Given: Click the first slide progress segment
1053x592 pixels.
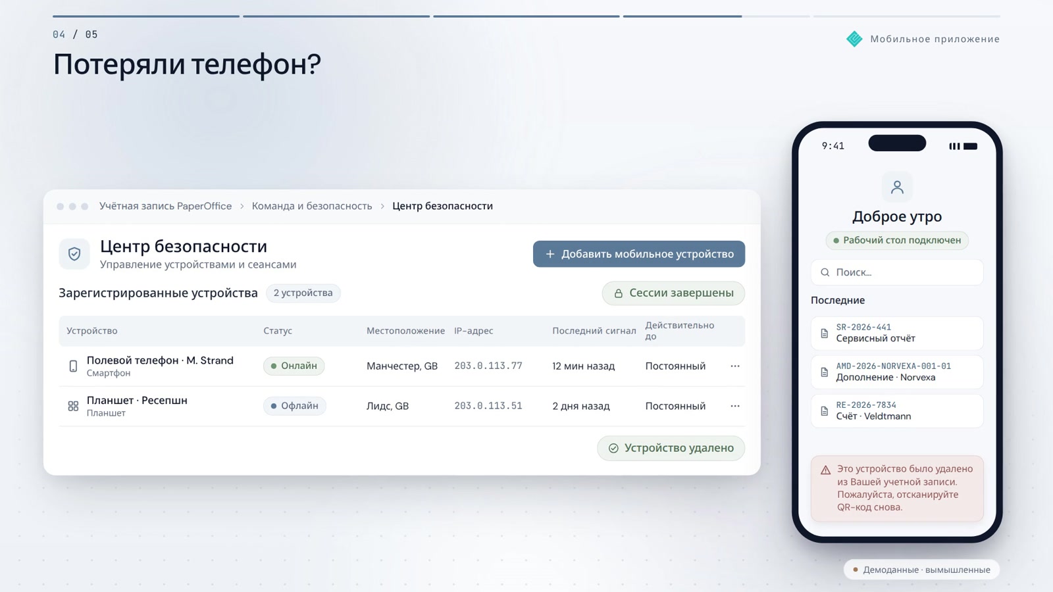Looking at the screenshot, I should pos(146,16).
